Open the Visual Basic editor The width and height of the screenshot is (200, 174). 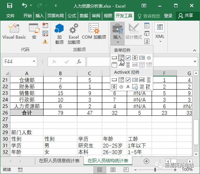pos(14,31)
